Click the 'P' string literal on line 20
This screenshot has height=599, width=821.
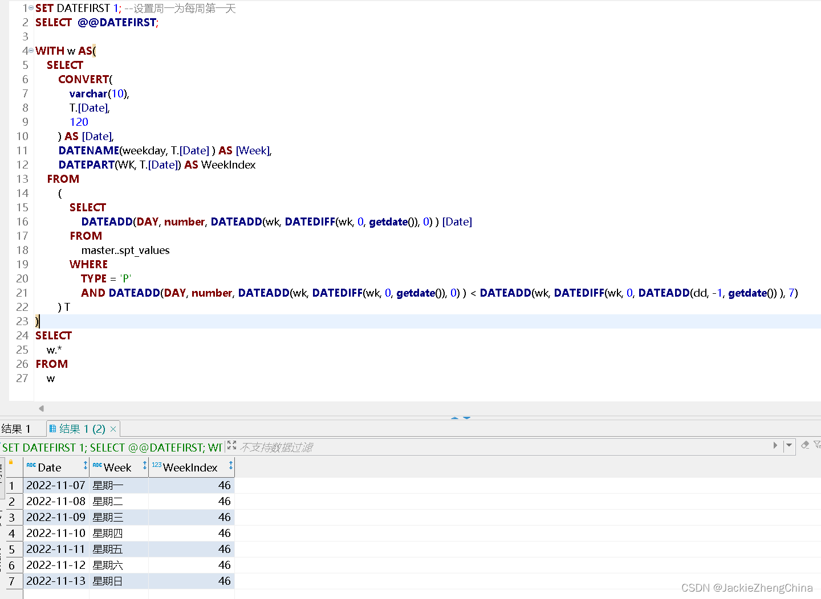(x=125, y=278)
